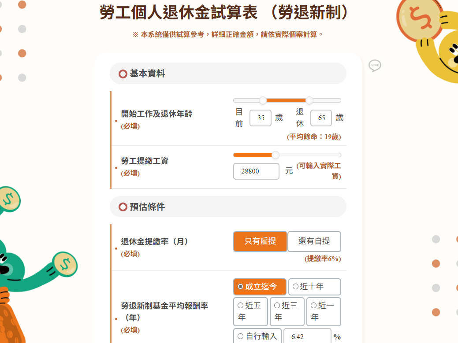Choose the 近三年 average return option
458x343 pixels.
pyautogui.click(x=287, y=311)
